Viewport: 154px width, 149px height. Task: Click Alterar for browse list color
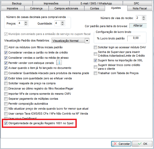point(138,26)
